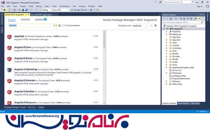The height and width of the screenshot is (130, 210).
Task: Click the Save All toolbar icon
Action: point(26,10)
